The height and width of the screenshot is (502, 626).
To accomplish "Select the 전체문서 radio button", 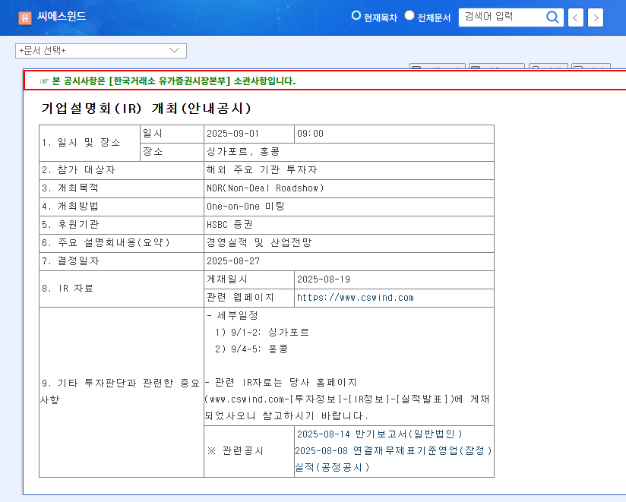I will [409, 15].
